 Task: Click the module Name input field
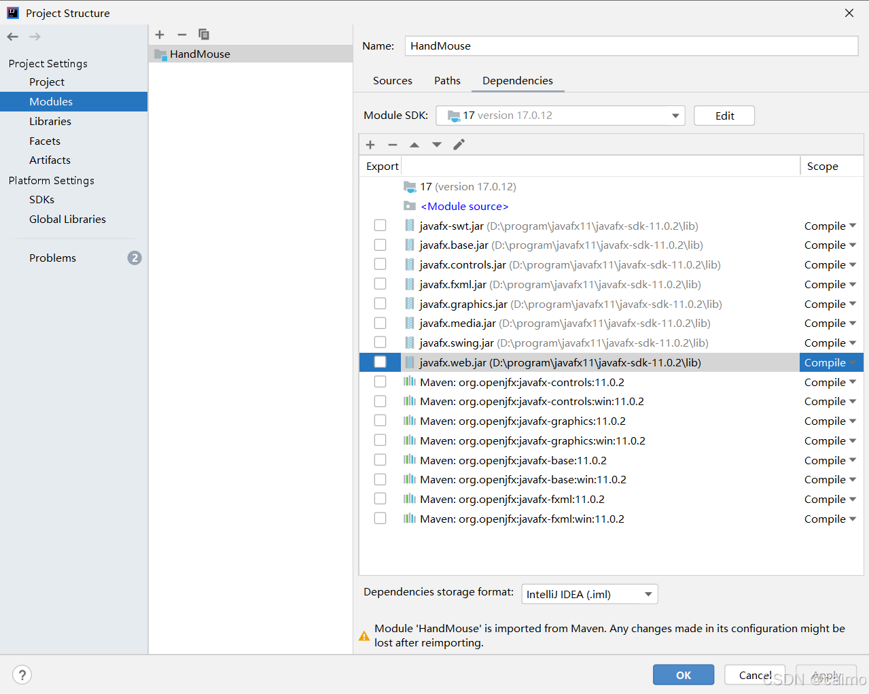[631, 46]
